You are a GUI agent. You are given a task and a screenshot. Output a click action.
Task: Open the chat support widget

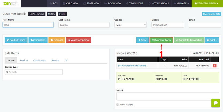coord(216,103)
